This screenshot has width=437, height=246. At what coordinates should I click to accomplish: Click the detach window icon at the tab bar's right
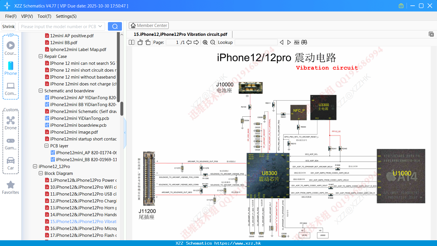pyautogui.click(x=431, y=34)
